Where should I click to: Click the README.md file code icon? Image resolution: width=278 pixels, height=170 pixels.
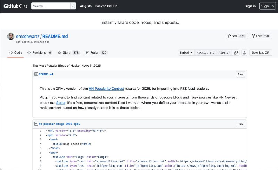(36, 74)
